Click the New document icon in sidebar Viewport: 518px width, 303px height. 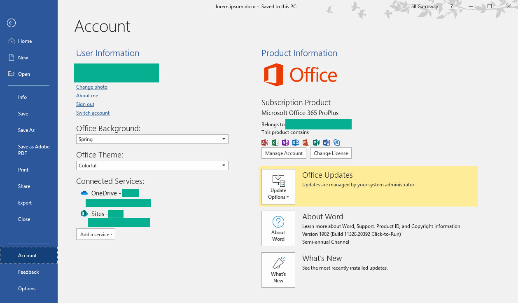point(12,58)
